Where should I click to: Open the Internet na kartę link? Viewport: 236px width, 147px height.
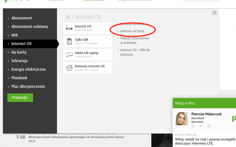[x=132, y=31]
